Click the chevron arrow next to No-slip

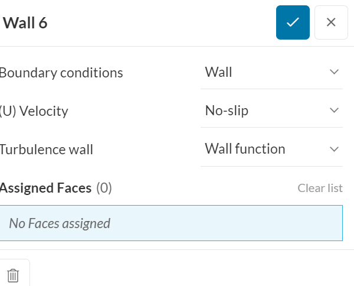pos(334,110)
